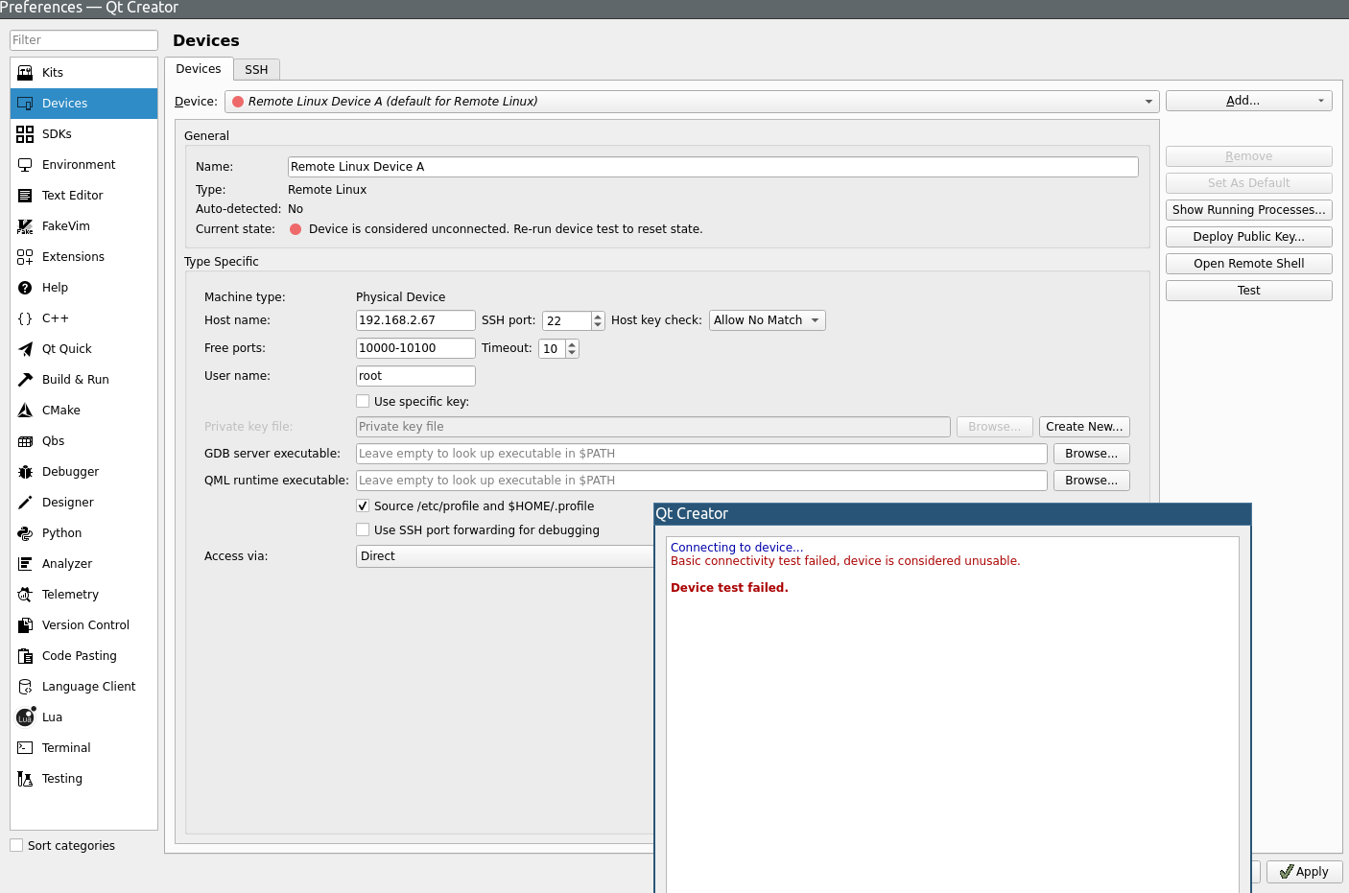
Task: Click the 'Device test failed.' message
Action: (x=729, y=588)
